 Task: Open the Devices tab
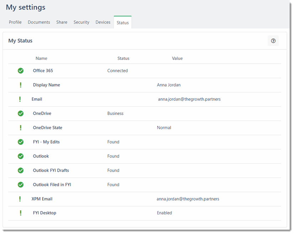(x=103, y=22)
